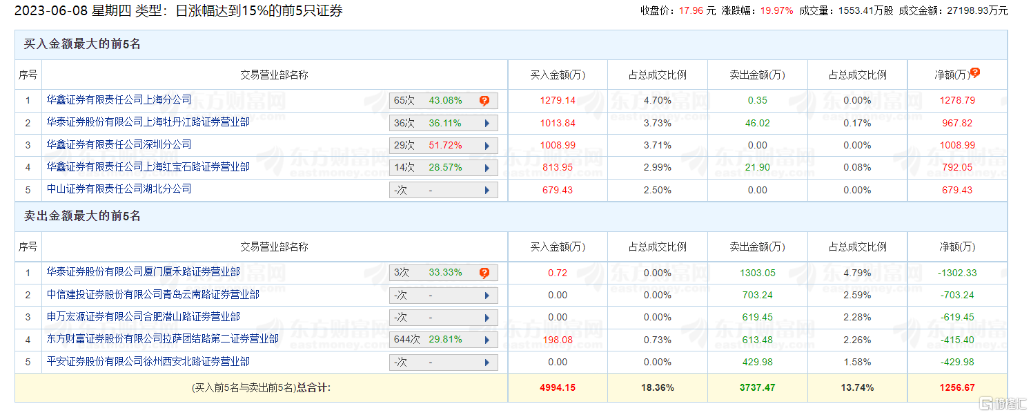Screen dimensions: 1031x415
Task: Click the question mark icon in 华泰证券厦门厦禾路 row
Action: point(484,273)
